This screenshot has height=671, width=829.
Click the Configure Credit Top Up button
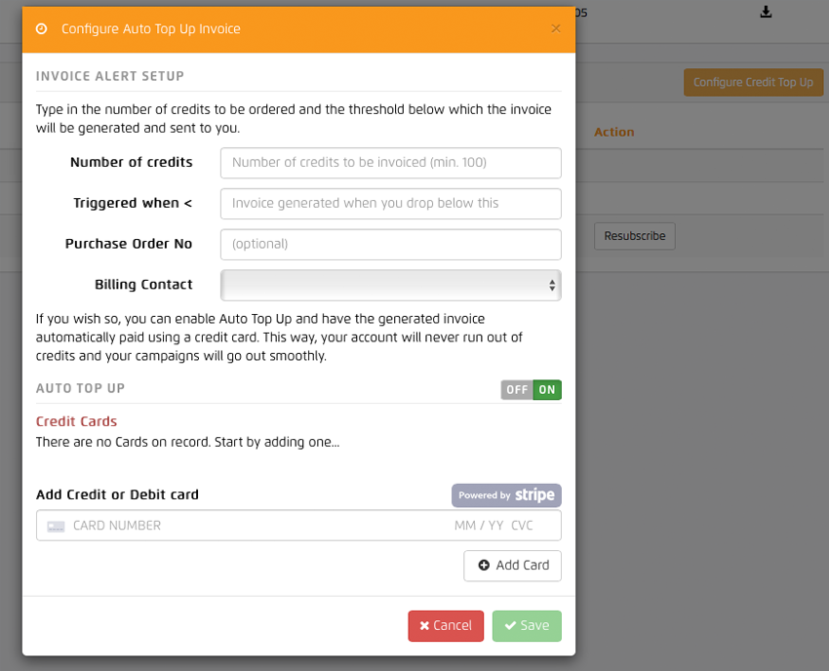coord(753,82)
